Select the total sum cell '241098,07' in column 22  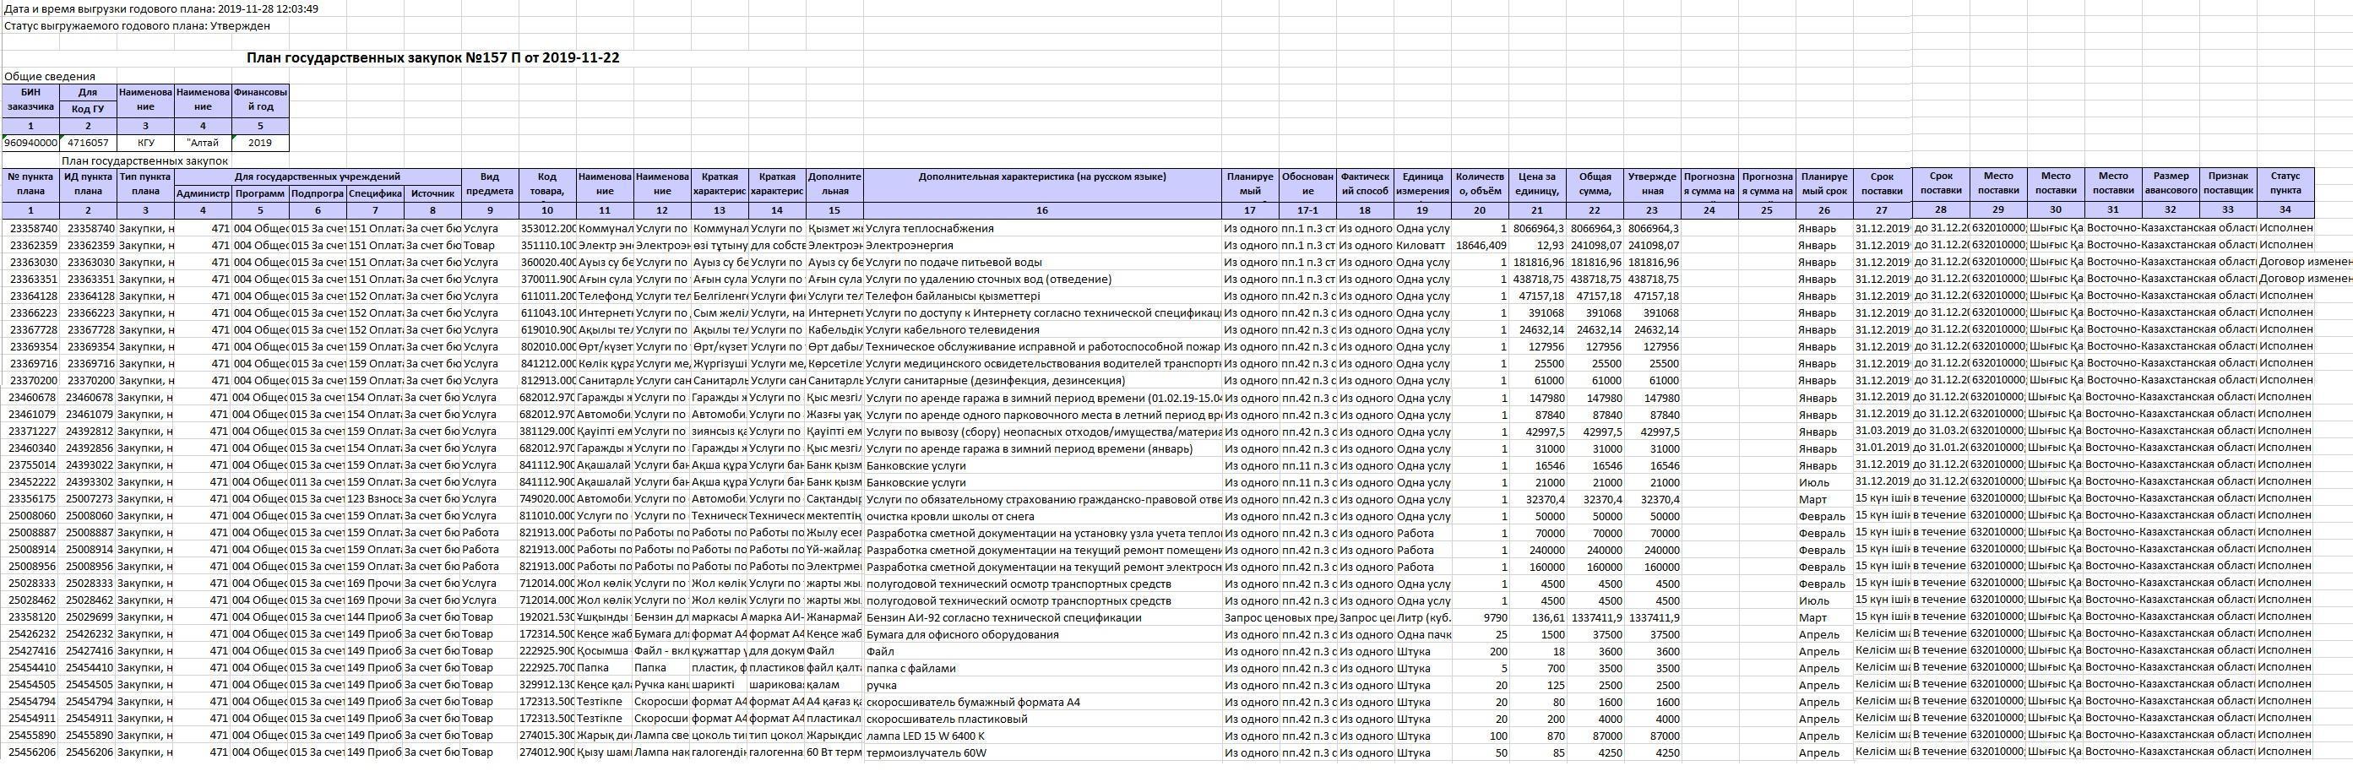[x=1595, y=245]
